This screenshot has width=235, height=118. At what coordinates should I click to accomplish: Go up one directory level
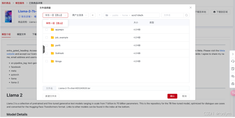99,15
